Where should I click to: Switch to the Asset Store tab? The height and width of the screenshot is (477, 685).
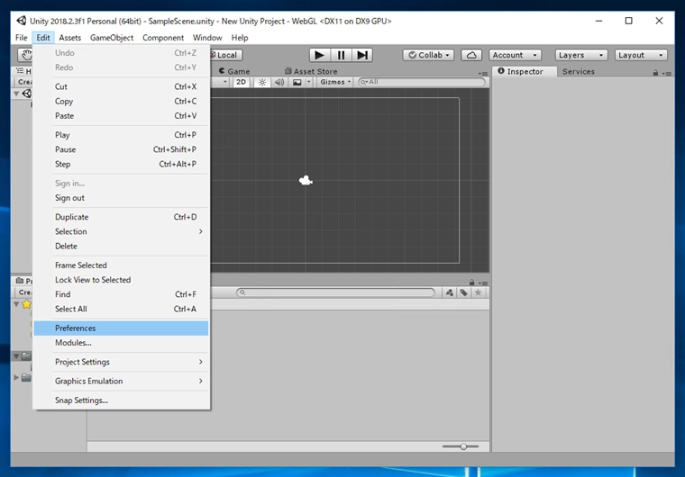(x=311, y=71)
